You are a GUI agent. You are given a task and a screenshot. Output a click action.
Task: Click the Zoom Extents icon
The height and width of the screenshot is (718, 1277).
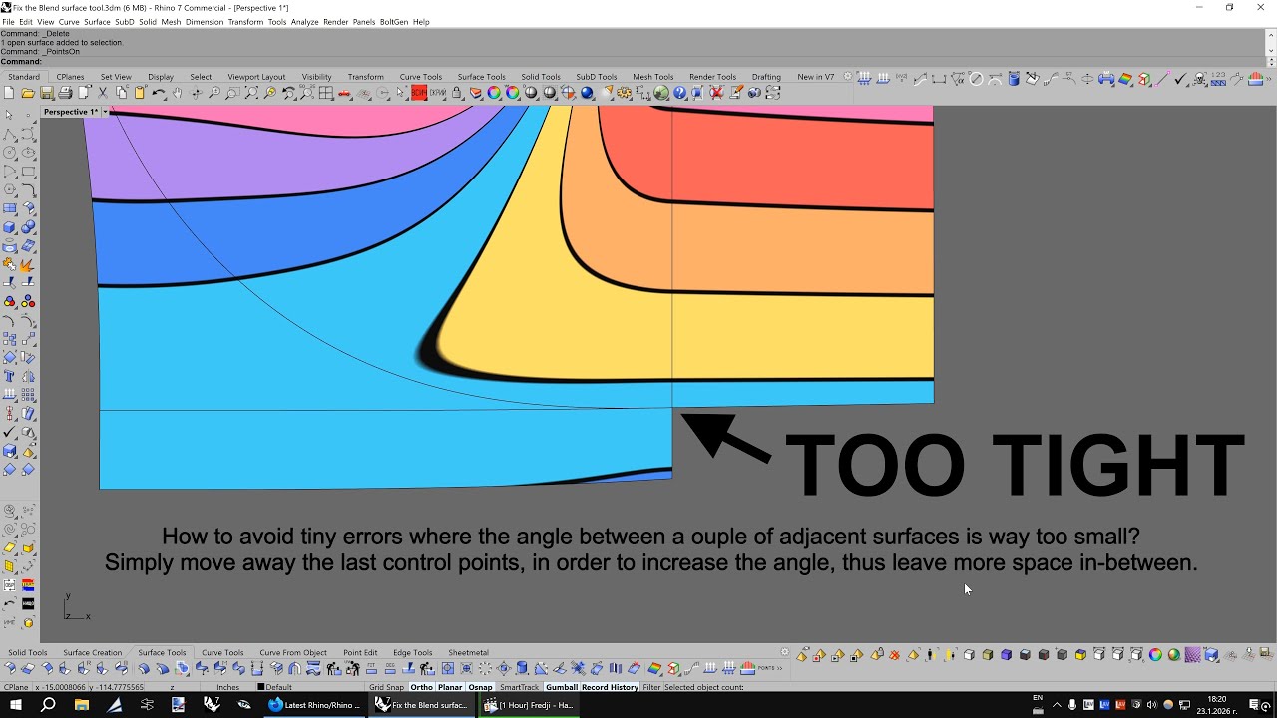(x=251, y=93)
